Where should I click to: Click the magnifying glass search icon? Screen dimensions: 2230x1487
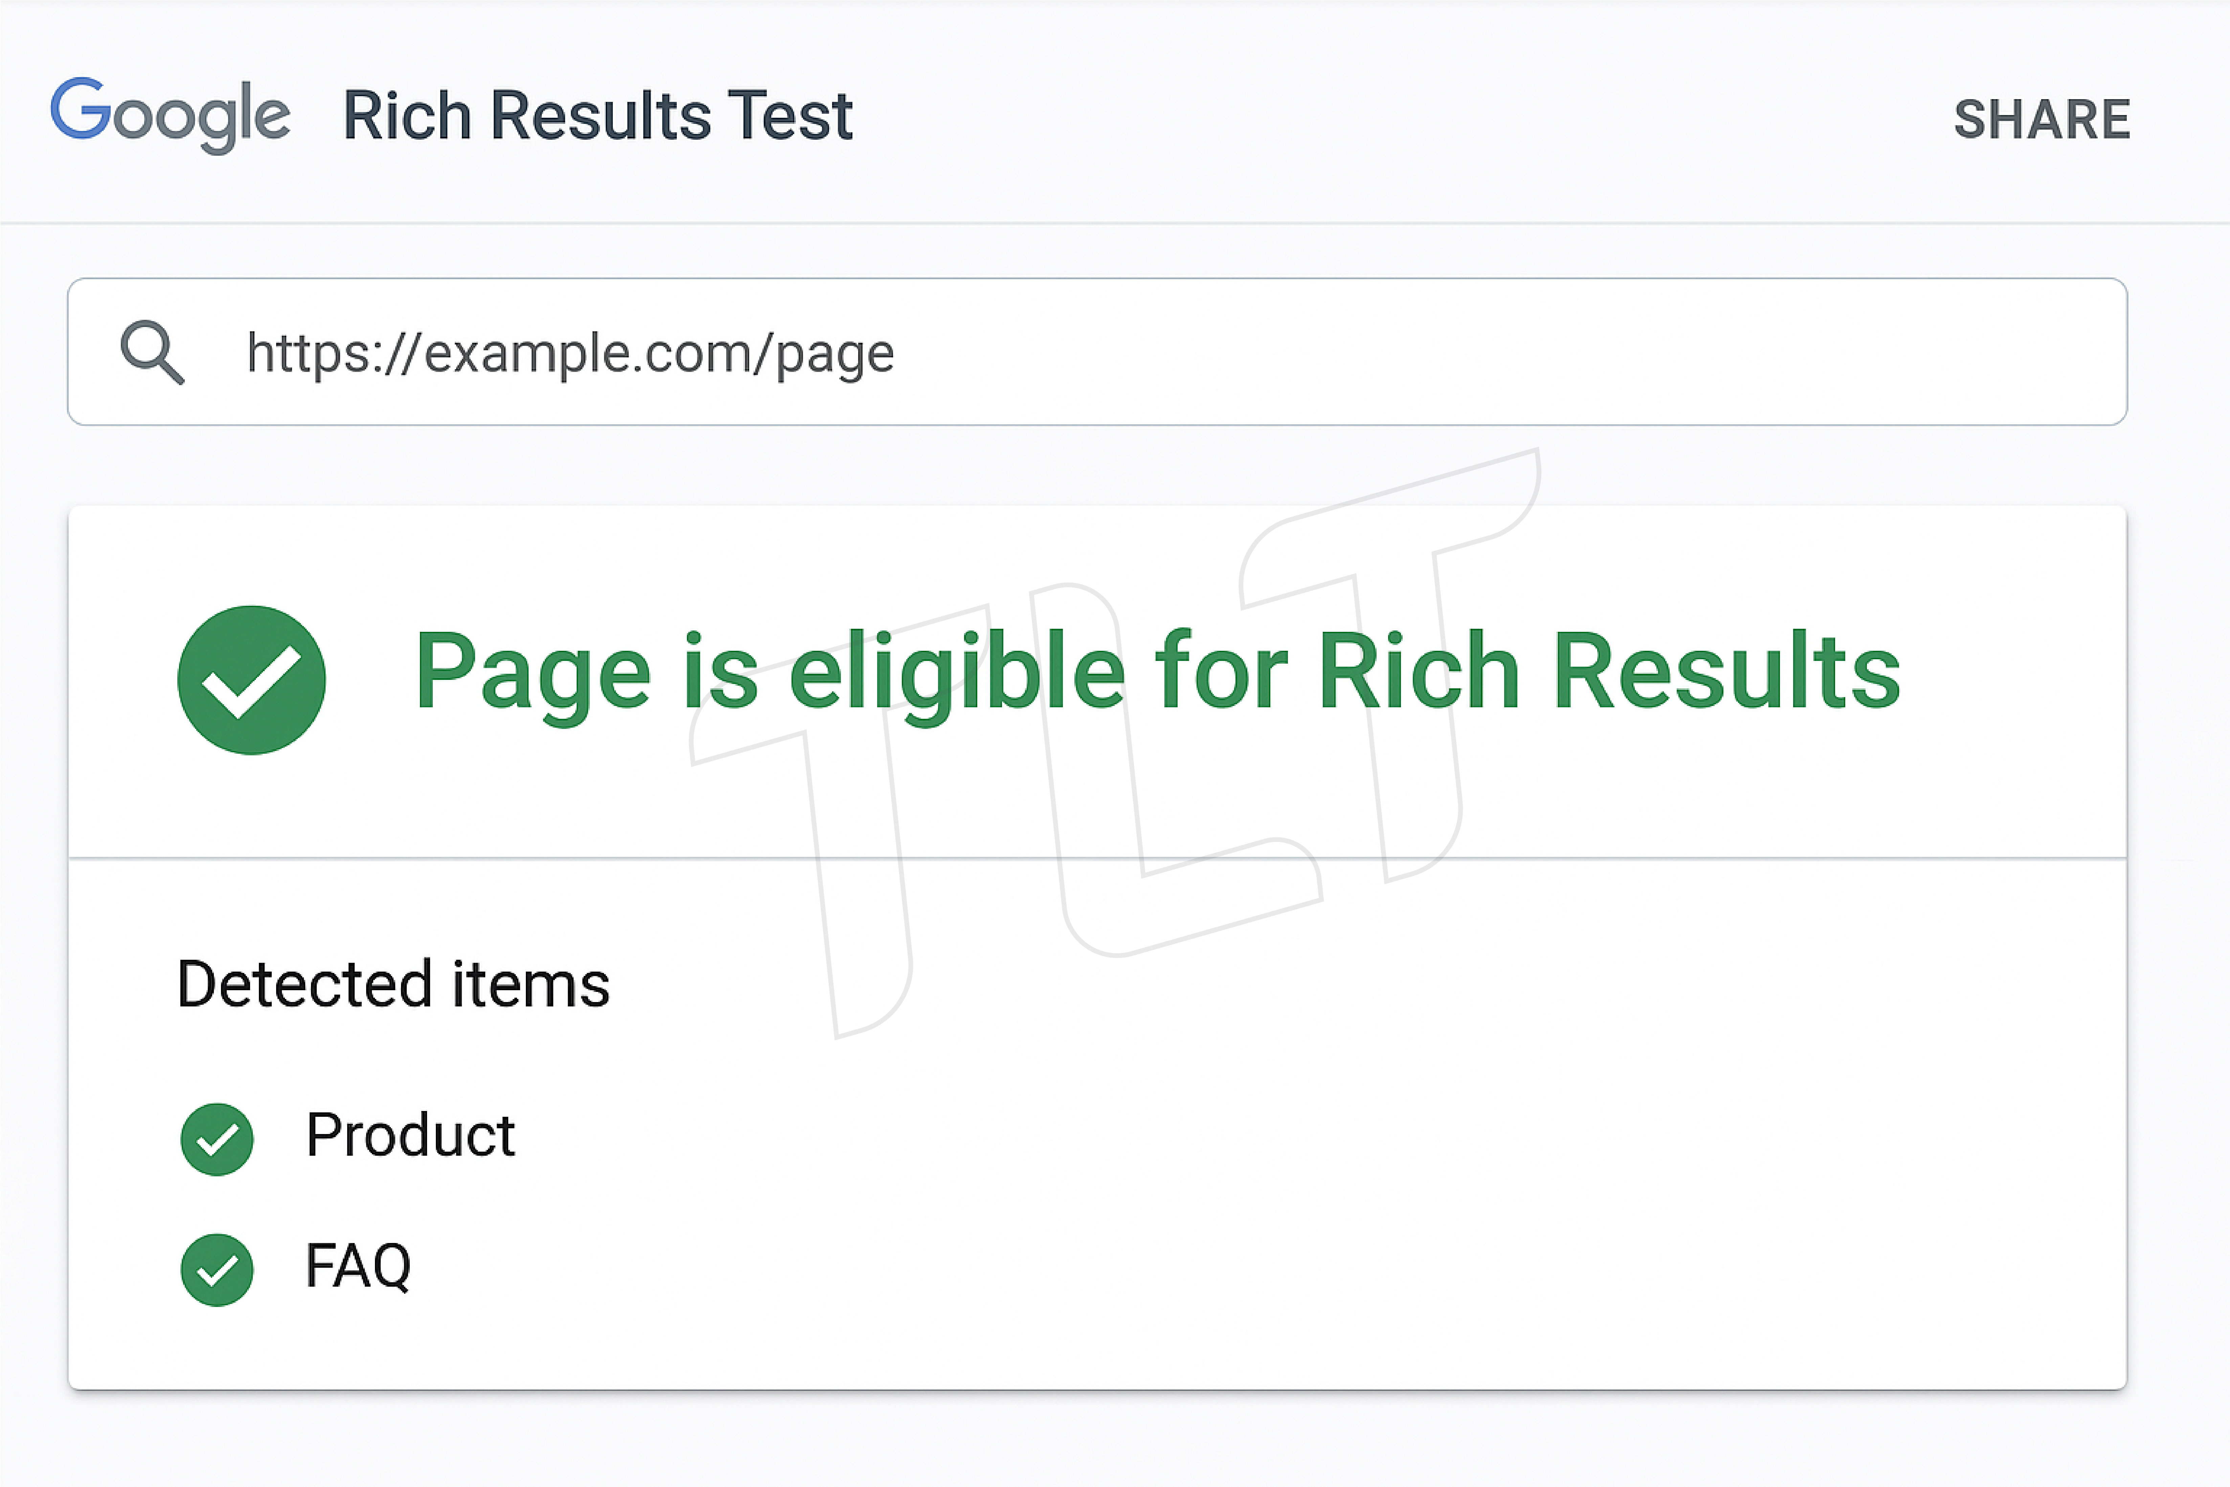click(x=152, y=353)
